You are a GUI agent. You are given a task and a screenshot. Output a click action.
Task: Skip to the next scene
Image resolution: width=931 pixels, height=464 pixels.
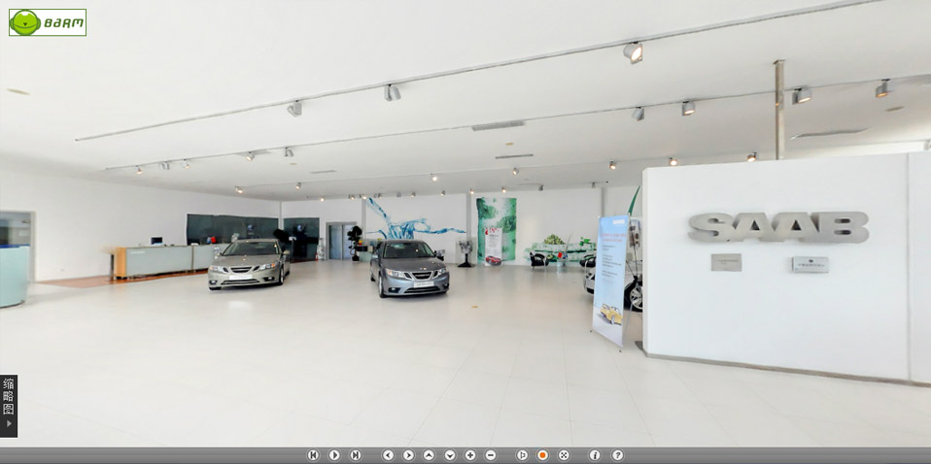[355, 455]
